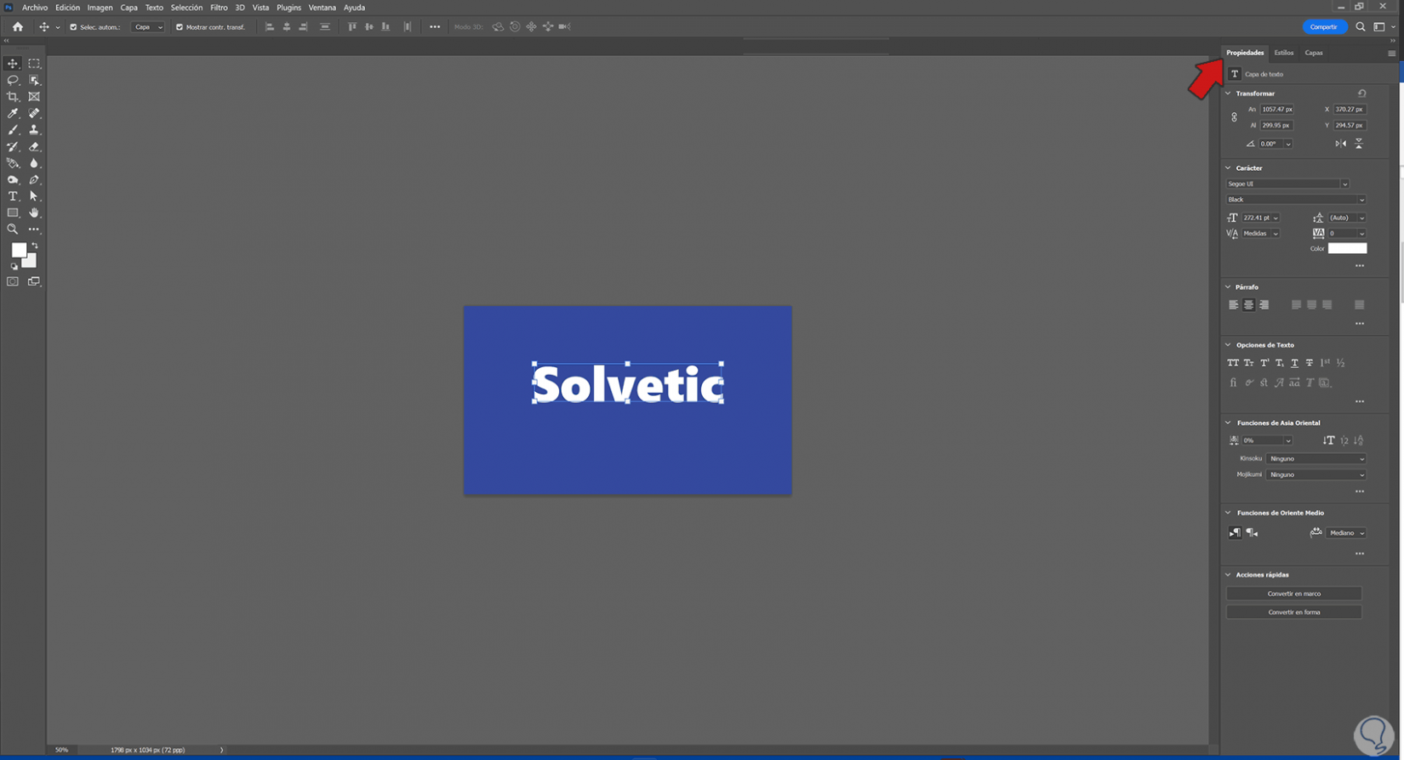1404x760 pixels.
Task: Click 'Convertir en forma' button
Action: [x=1294, y=612]
